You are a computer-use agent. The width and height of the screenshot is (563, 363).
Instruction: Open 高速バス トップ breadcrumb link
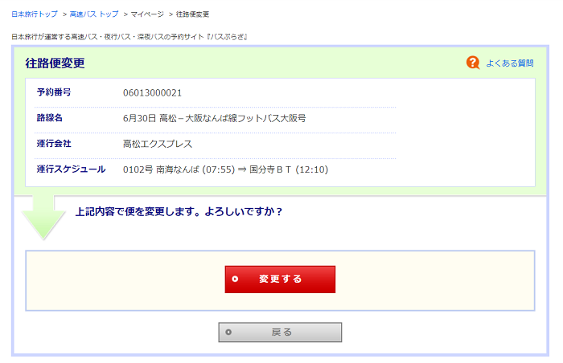[x=94, y=14]
